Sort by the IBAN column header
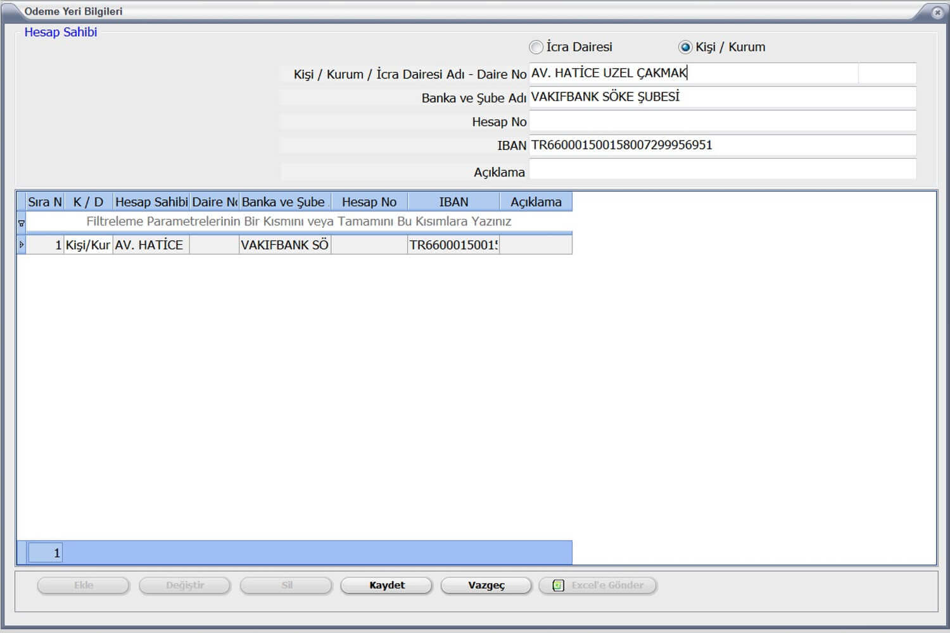Image resolution: width=950 pixels, height=633 pixels. (453, 202)
